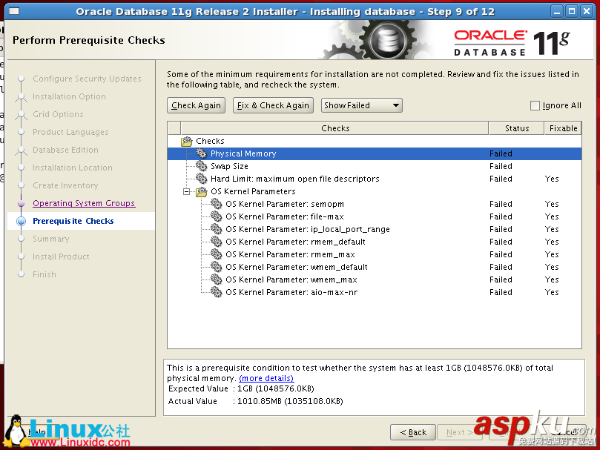Click the gear icon for rmem_default parameter

217,242
